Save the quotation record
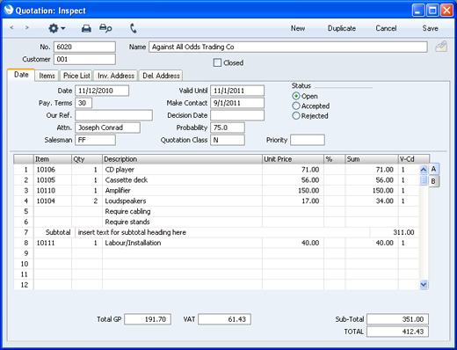The height and width of the screenshot is (350, 457). click(x=430, y=28)
